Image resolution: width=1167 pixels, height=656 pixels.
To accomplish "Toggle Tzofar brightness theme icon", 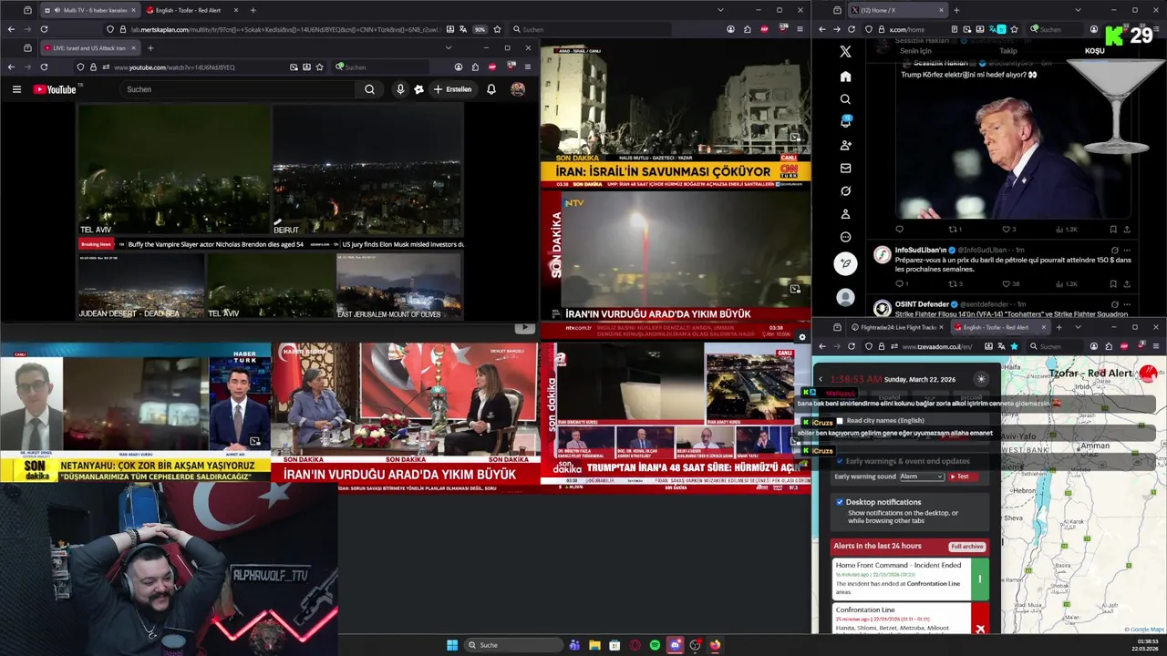I will [x=981, y=379].
